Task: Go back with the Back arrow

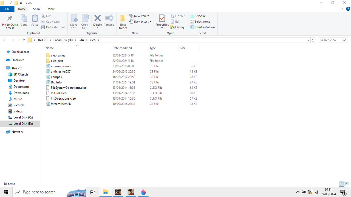Action: pyautogui.click(x=5, y=40)
